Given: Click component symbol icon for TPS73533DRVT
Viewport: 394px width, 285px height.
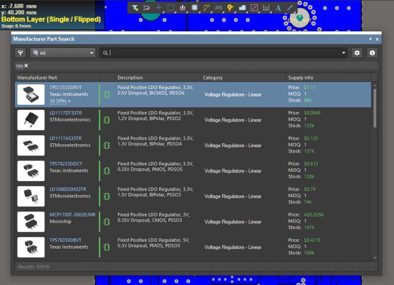Looking at the screenshot, I should click(x=107, y=95).
